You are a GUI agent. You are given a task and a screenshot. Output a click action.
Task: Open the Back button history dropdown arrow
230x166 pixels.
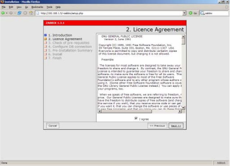(7, 13)
